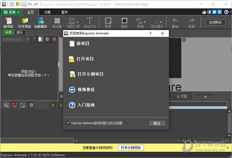
Task: Uncheck show dialog at startup checkbox
Action: click(68, 123)
